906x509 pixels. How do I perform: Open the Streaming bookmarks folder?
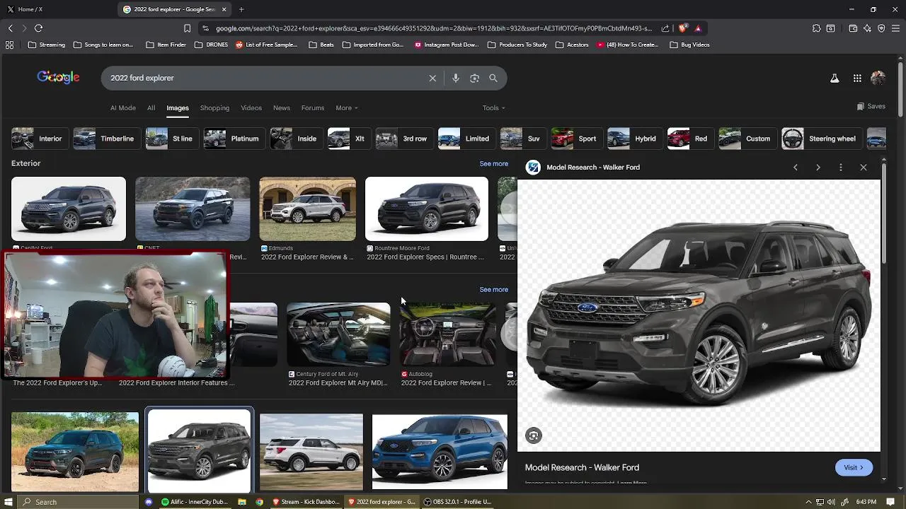47,45
